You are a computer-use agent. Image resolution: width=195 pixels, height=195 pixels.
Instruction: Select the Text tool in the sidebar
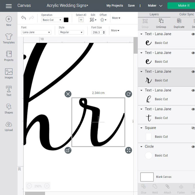[9, 91]
